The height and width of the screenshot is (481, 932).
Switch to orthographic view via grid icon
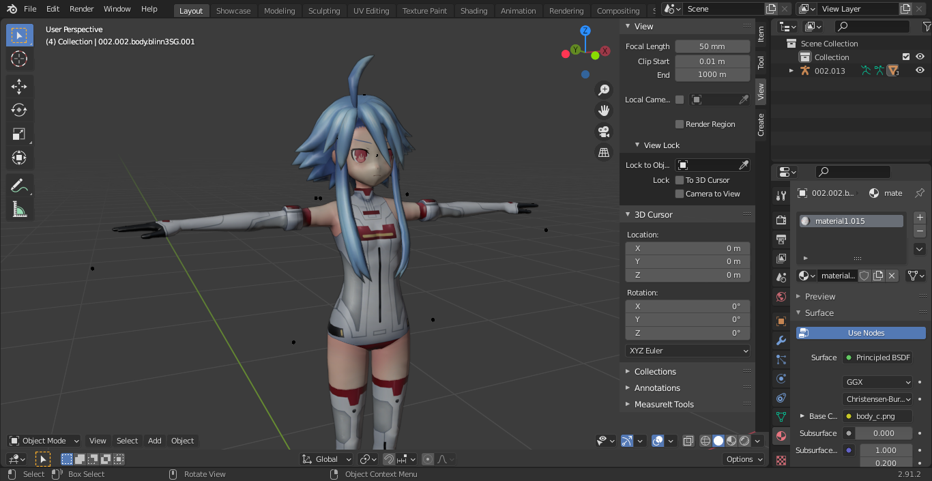tap(604, 153)
